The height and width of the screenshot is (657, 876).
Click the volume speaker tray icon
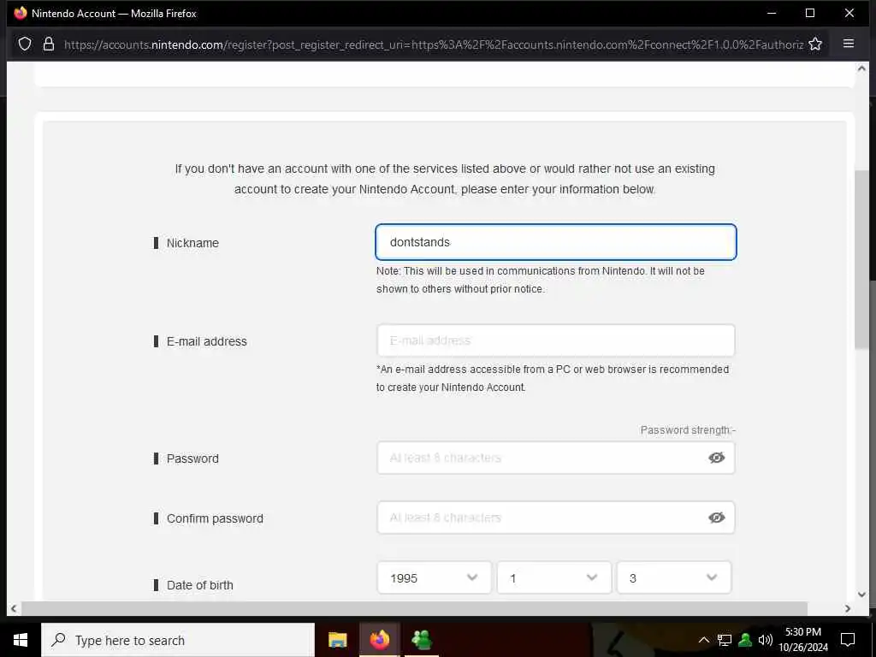click(x=765, y=640)
